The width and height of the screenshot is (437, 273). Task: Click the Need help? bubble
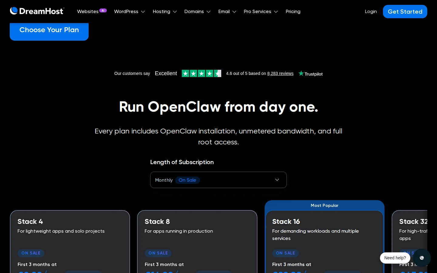[x=395, y=258]
